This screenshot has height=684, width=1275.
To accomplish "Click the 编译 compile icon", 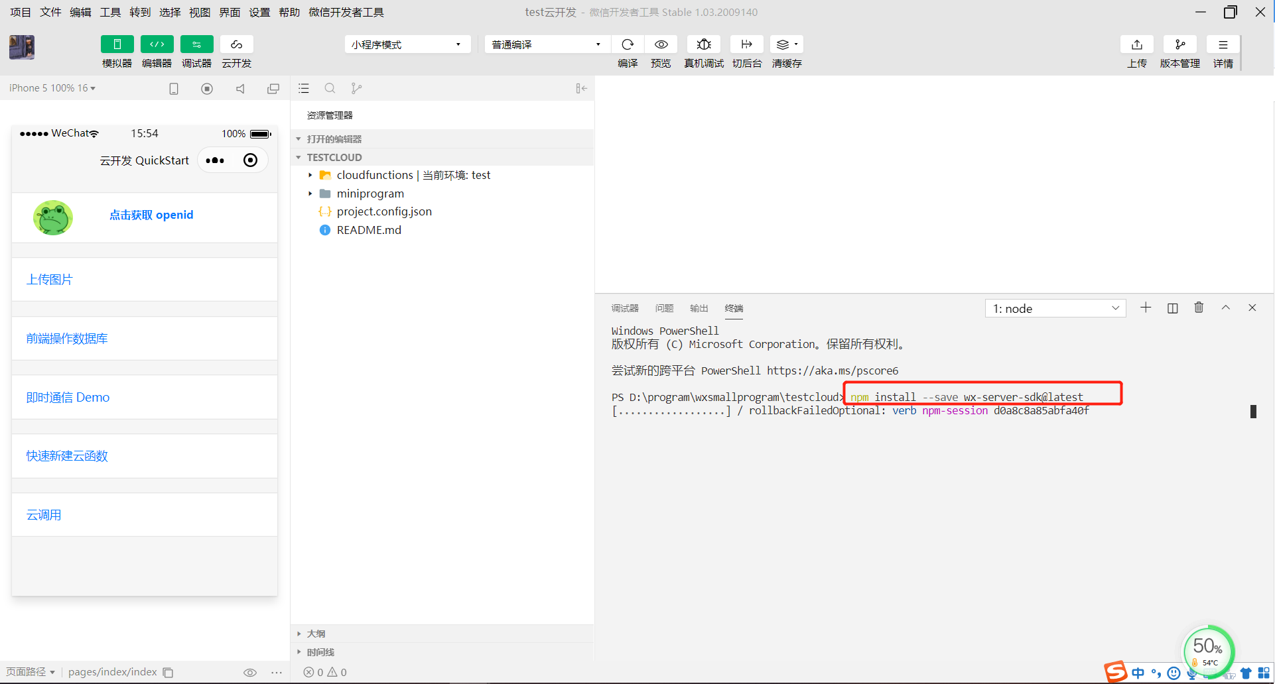I will pyautogui.click(x=627, y=44).
